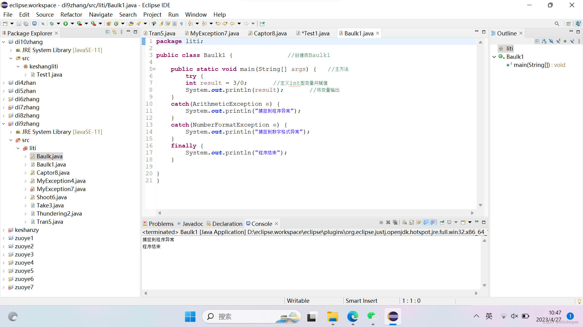Click Pin Console icon
583x327 pixels.
442,222
